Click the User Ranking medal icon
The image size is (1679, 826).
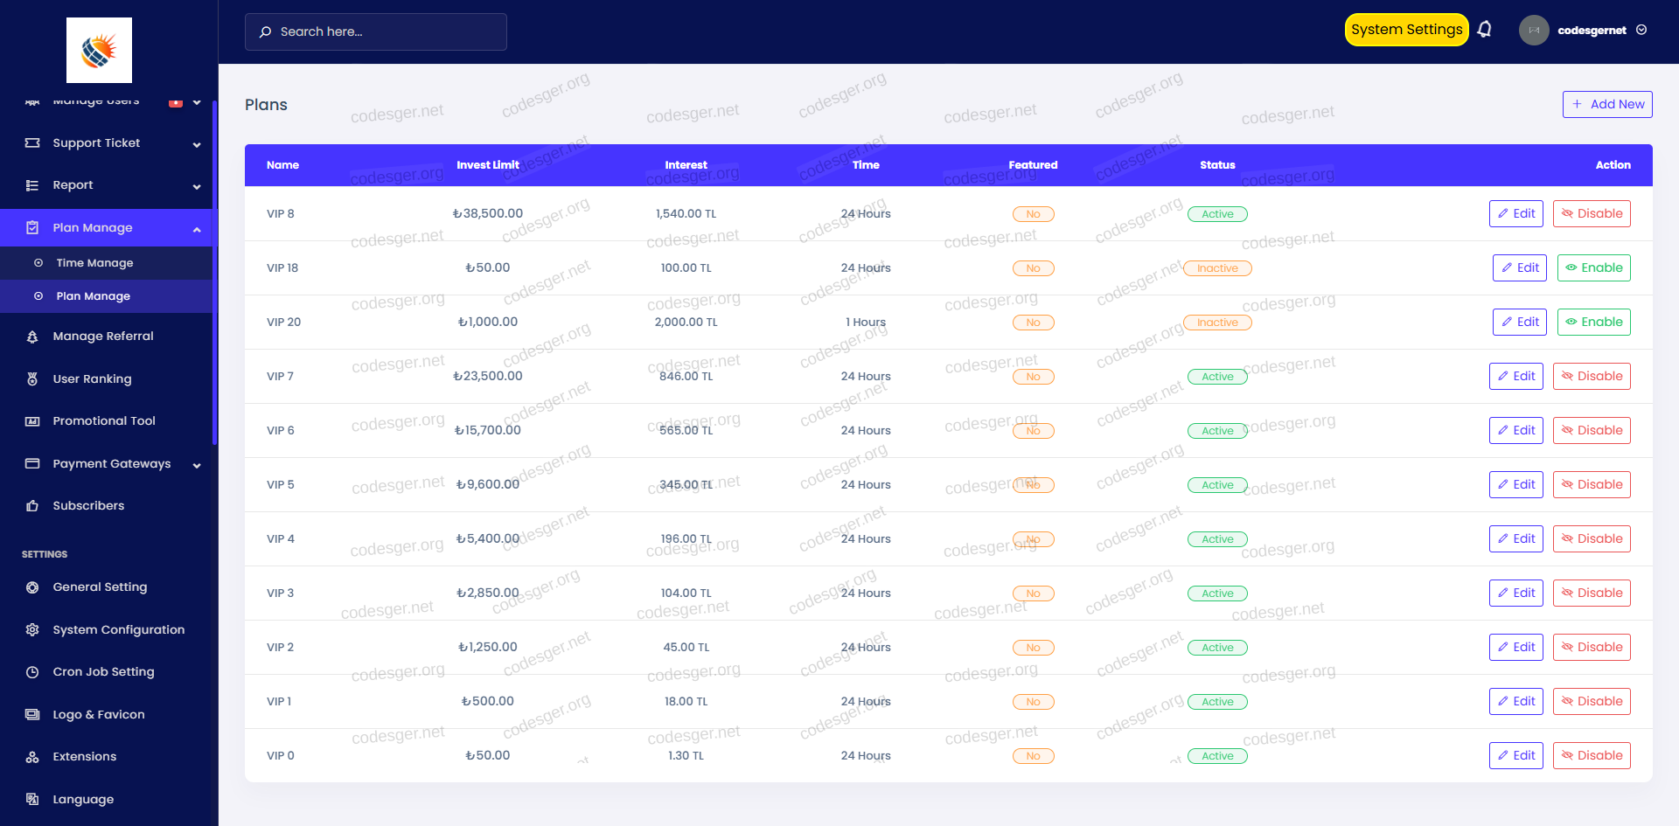[32, 379]
